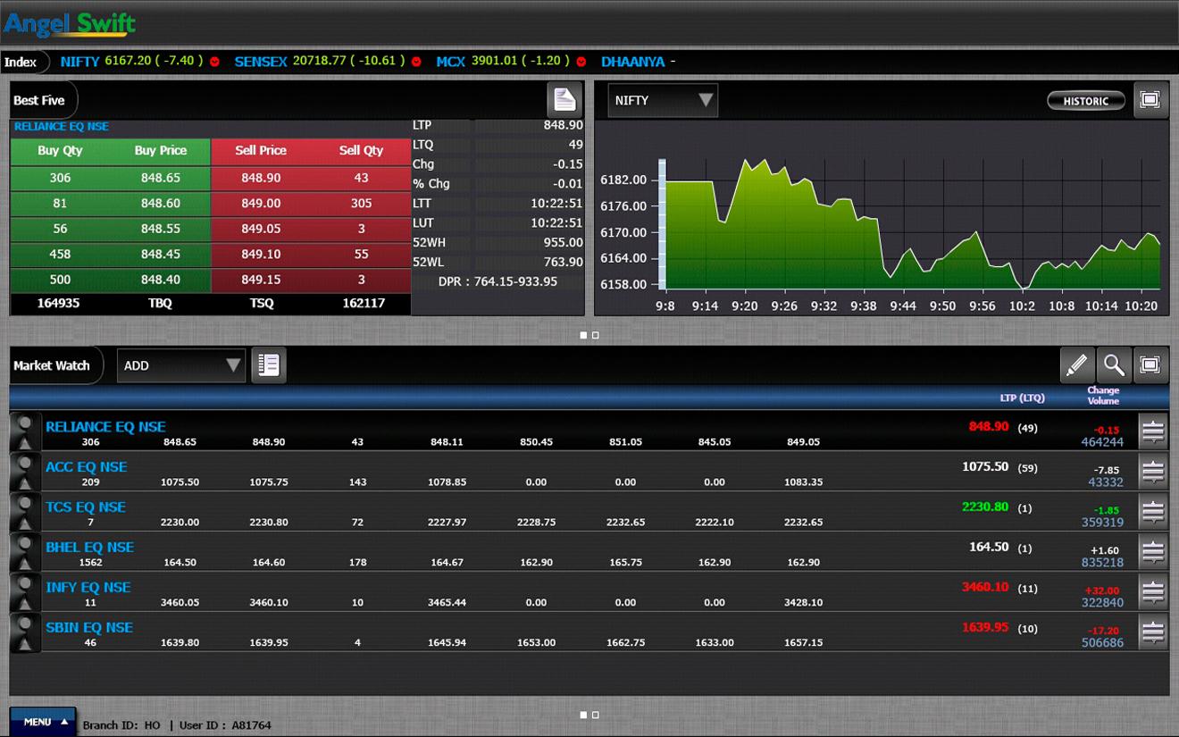Open SBIN EQ NSE row menu icon
Image resolution: width=1179 pixels, height=737 pixels.
tap(1153, 632)
